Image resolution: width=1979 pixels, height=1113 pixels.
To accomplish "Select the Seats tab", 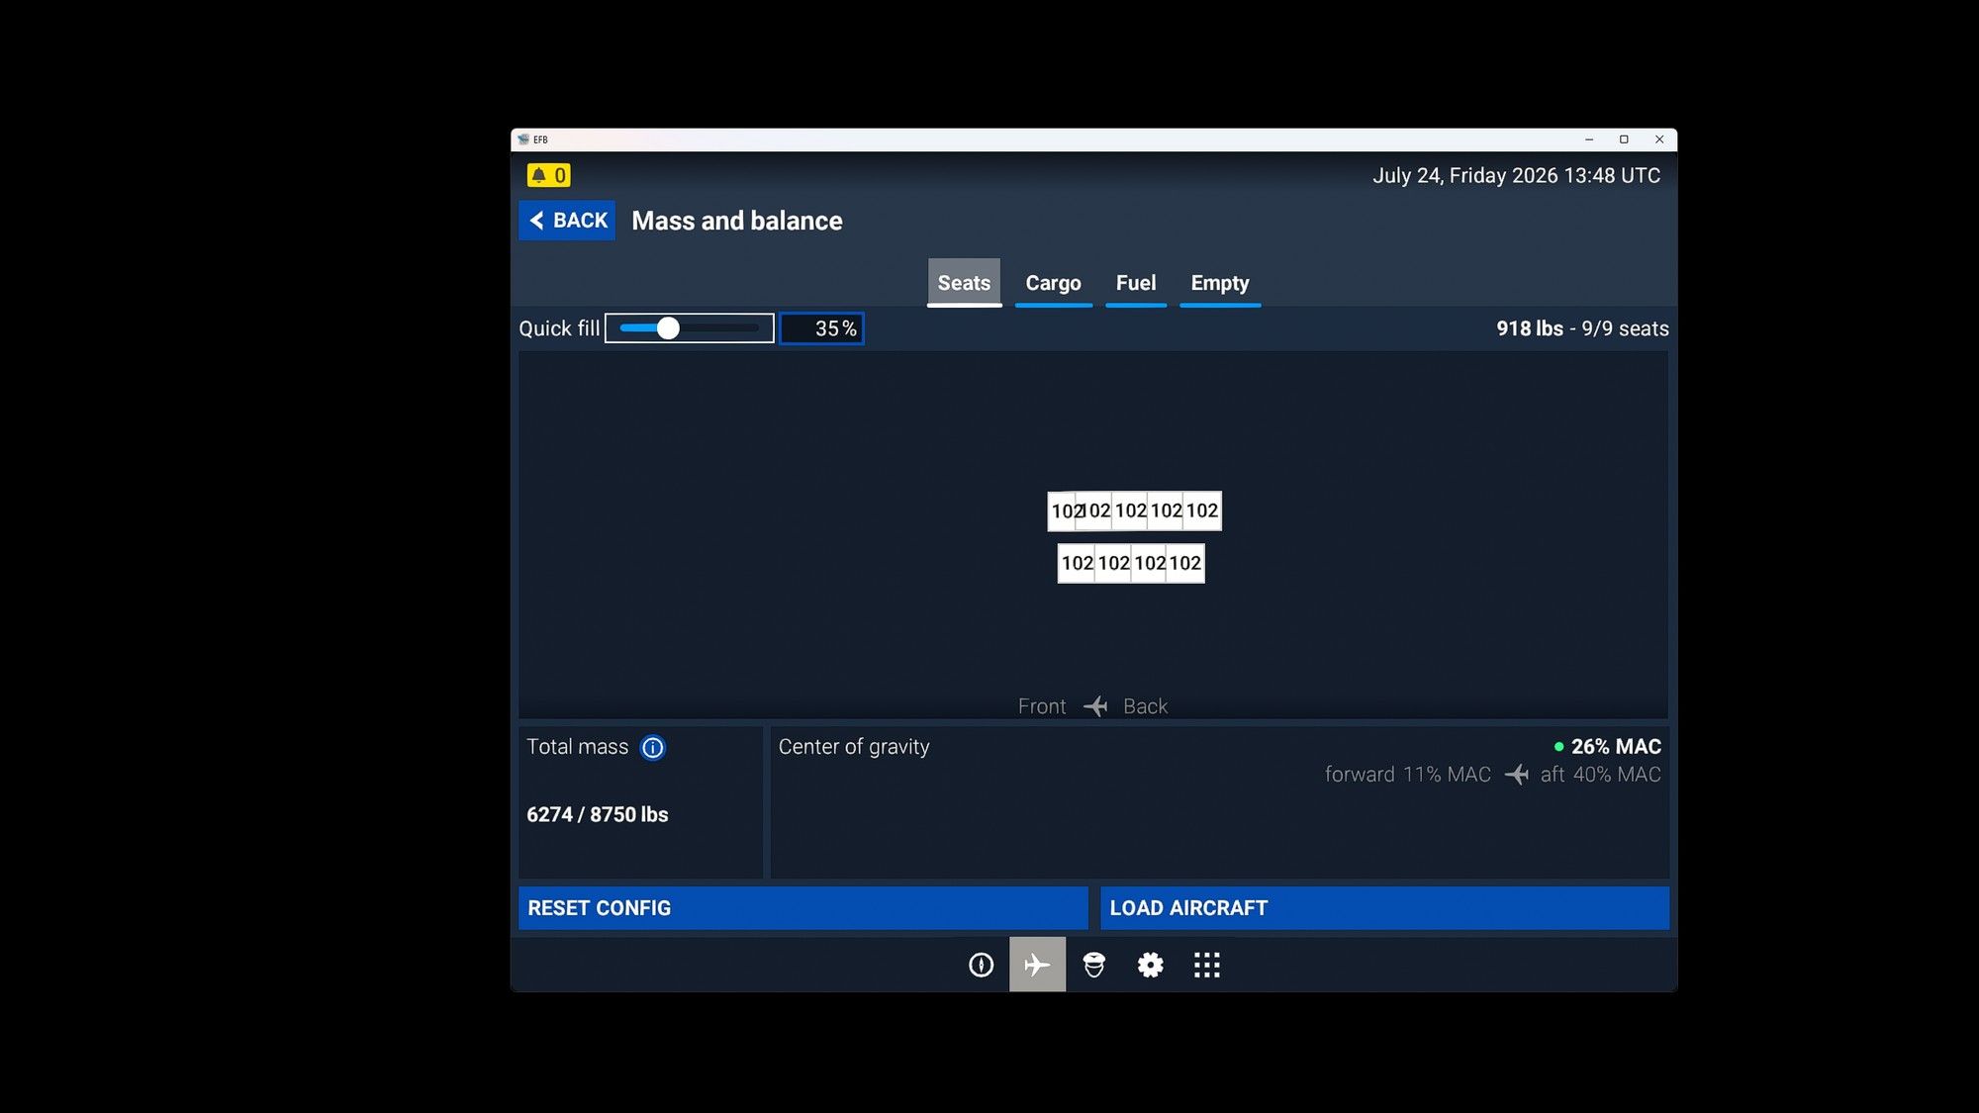I will [x=963, y=283].
